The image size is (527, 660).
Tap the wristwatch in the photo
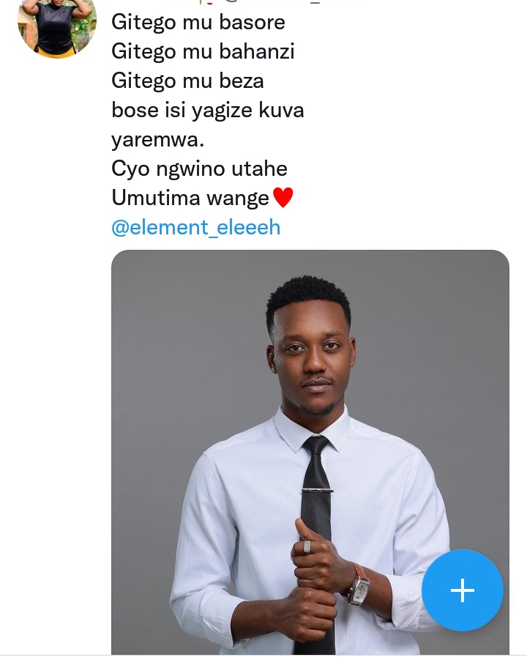pyautogui.click(x=359, y=586)
